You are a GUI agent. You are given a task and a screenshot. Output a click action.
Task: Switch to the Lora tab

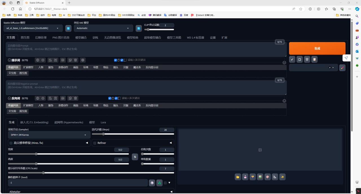[x=103, y=122]
